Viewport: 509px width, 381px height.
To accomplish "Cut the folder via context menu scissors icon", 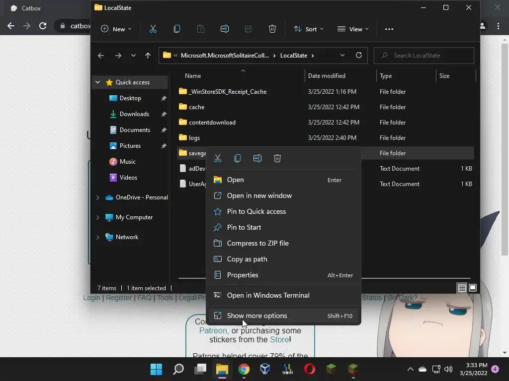I will (218, 158).
